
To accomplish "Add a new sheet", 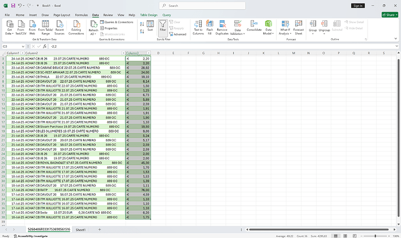I will [99, 229].
